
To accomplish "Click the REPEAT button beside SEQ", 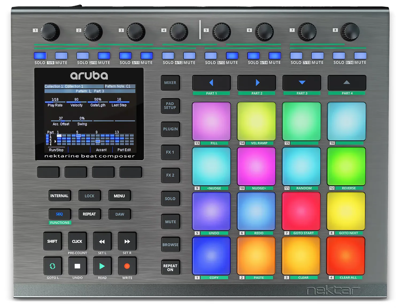I will (90, 214).
